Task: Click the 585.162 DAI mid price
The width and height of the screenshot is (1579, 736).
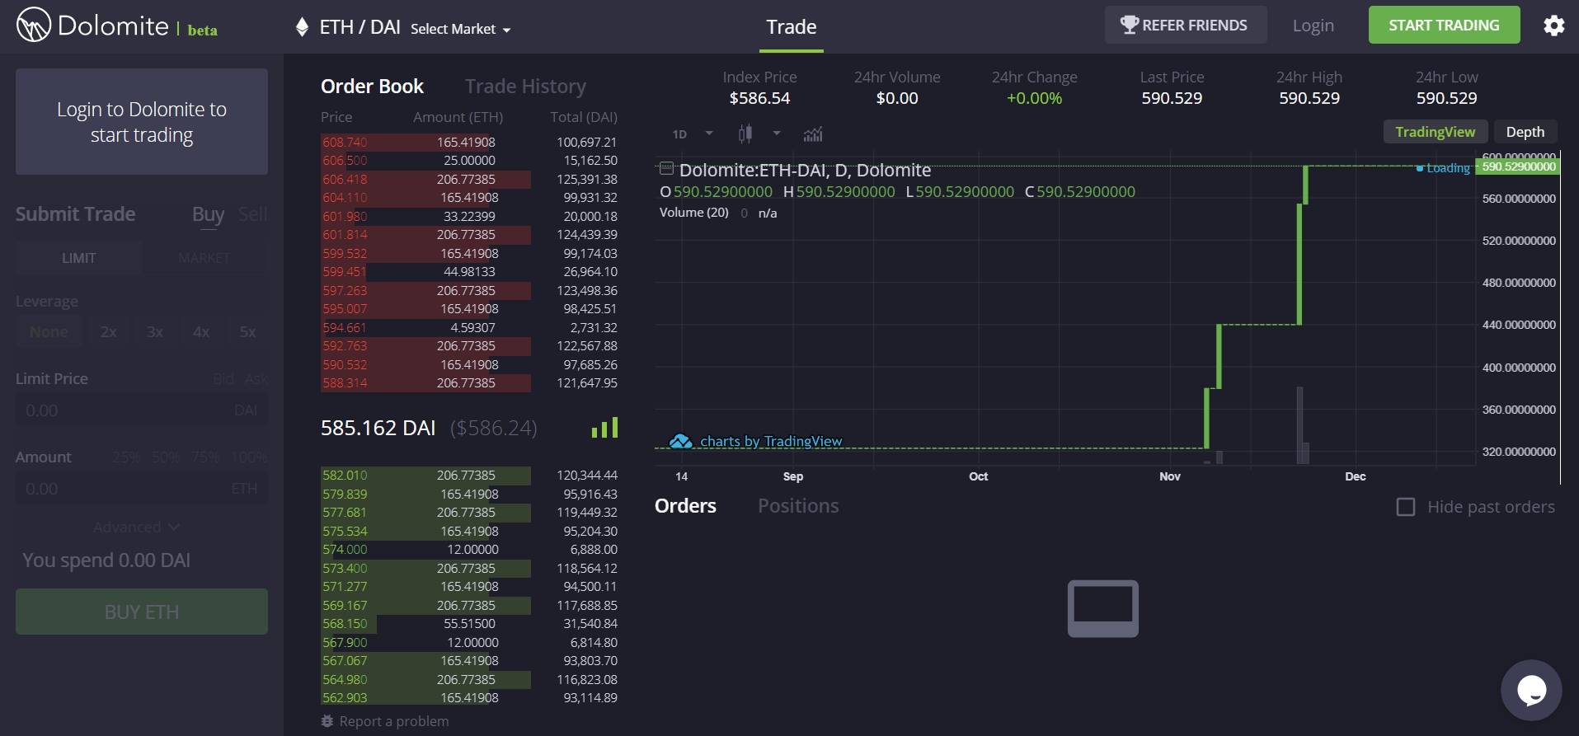Action: point(378,428)
